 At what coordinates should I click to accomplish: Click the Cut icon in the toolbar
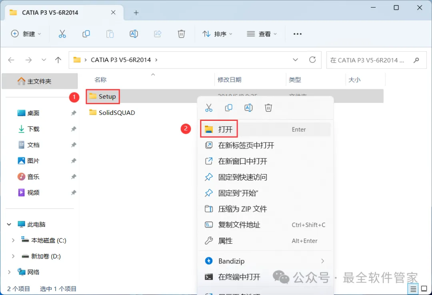pyautogui.click(x=62, y=34)
